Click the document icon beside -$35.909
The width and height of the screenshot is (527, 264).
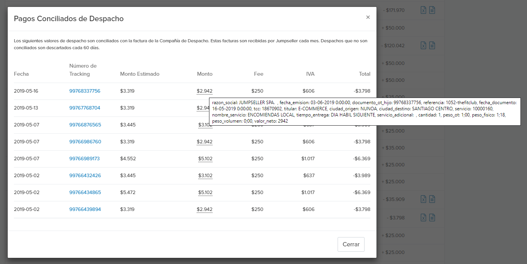pyautogui.click(x=432, y=199)
